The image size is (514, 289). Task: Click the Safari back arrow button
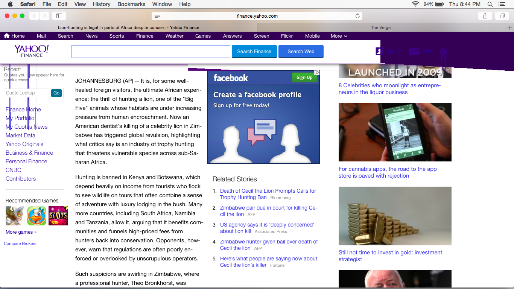coord(34,16)
